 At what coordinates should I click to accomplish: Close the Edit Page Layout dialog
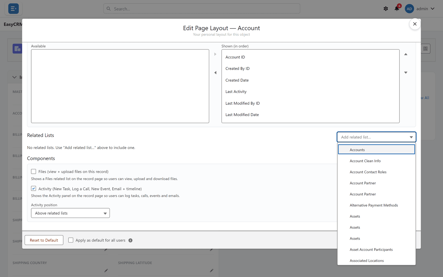coord(415,24)
